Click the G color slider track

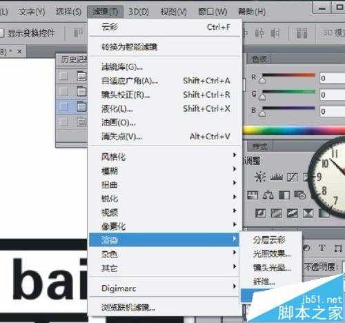coord(288,92)
